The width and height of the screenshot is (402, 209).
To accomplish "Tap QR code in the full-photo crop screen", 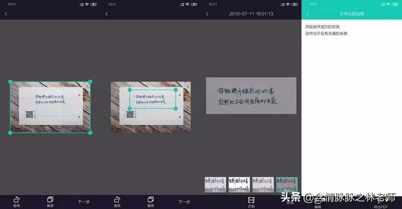I will 29,114.
